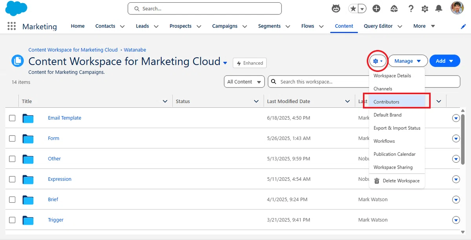Open the All Content filter dropdown
This screenshot has height=240, width=471.
coord(244,82)
